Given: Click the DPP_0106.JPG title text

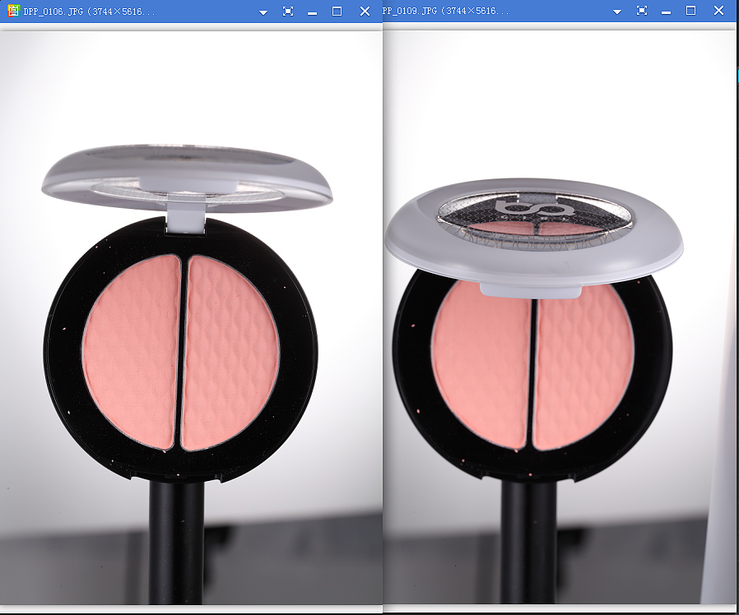Looking at the screenshot, I should click(x=89, y=12).
